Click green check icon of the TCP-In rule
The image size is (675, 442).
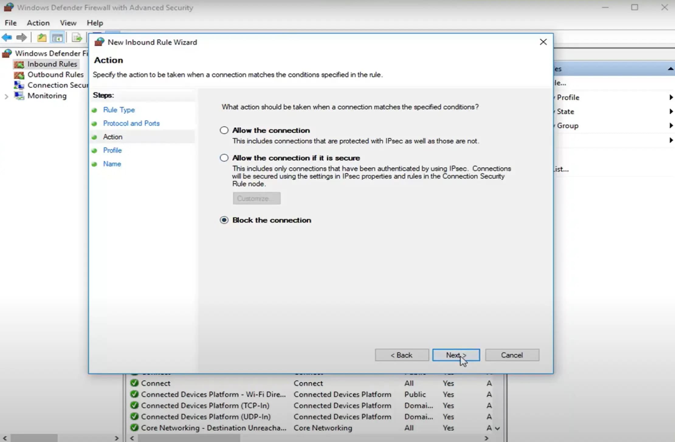(x=134, y=405)
